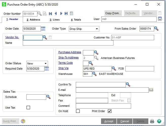Viewport: 166px width, 126px height.
Task: Check the On Hold checkbox
Action: click(78, 111)
